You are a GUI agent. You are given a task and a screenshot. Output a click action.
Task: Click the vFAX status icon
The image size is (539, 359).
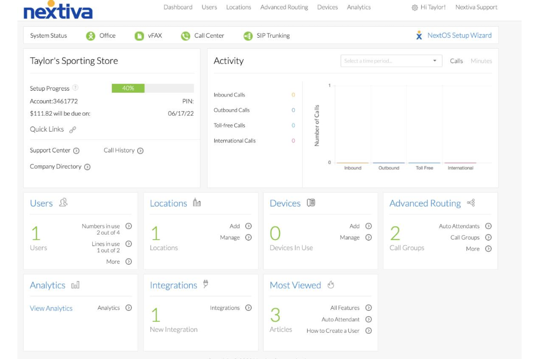(139, 36)
